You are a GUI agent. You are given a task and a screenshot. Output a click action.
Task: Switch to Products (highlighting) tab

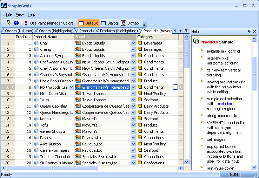point(119,31)
